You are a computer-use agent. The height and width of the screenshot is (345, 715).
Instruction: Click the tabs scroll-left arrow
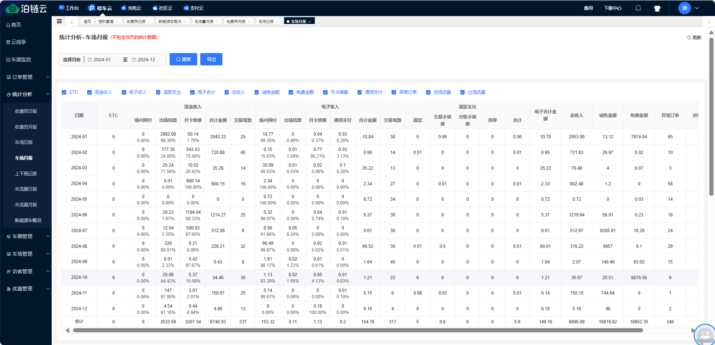pos(71,22)
